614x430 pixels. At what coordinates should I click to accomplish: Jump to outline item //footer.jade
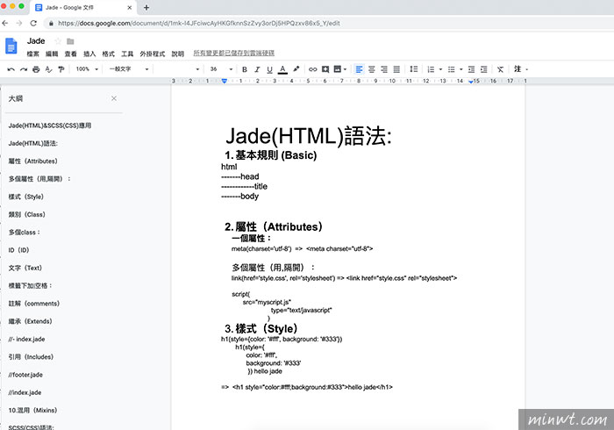click(25, 375)
